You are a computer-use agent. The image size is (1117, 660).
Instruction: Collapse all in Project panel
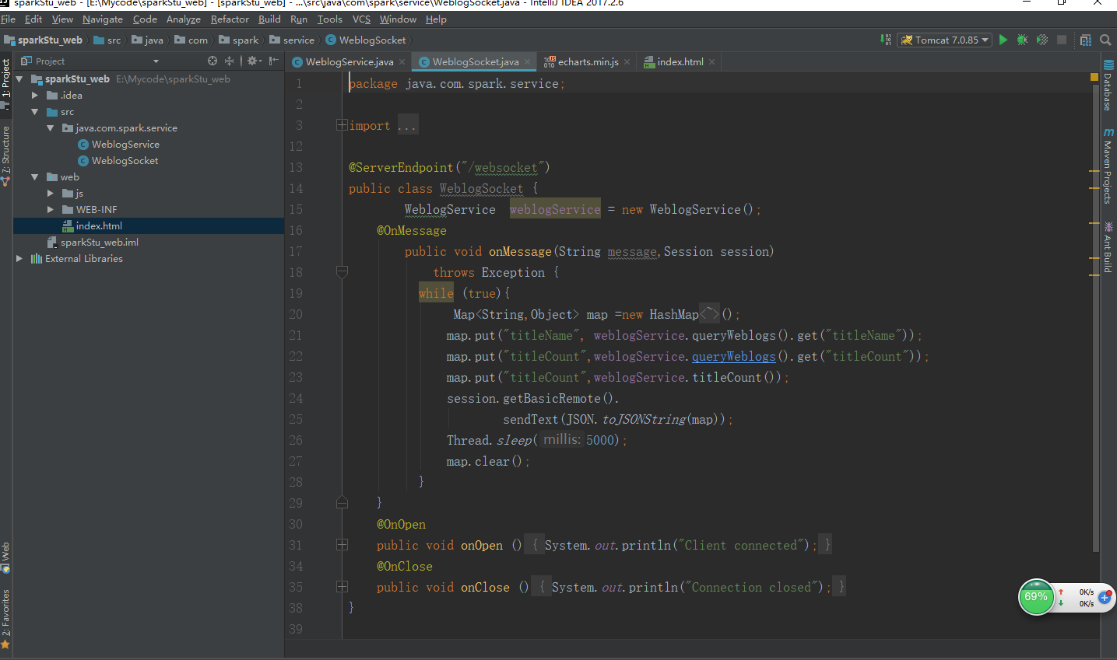pyautogui.click(x=229, y=61)
